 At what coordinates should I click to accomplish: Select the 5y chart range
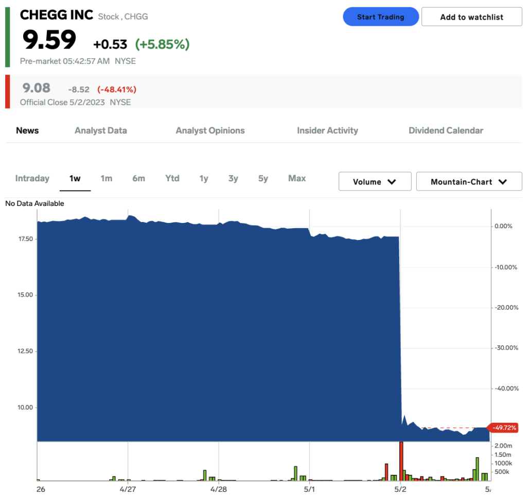(263, 179)
